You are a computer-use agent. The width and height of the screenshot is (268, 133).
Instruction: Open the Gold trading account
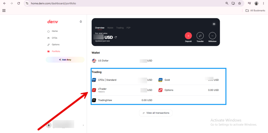pos(188,80)
